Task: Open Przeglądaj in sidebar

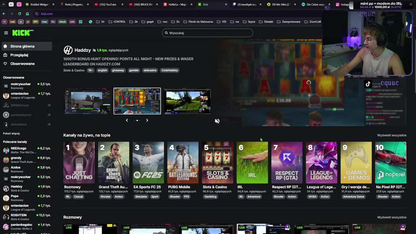Action: tap(27, 55)
